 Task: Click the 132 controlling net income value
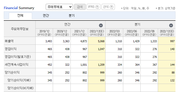tap(172, 80)
